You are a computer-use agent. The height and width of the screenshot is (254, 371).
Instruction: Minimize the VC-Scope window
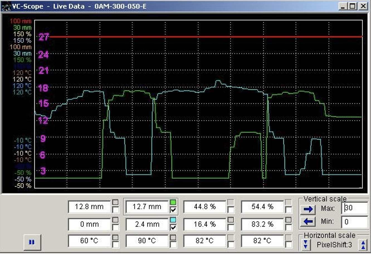[343, 6]
